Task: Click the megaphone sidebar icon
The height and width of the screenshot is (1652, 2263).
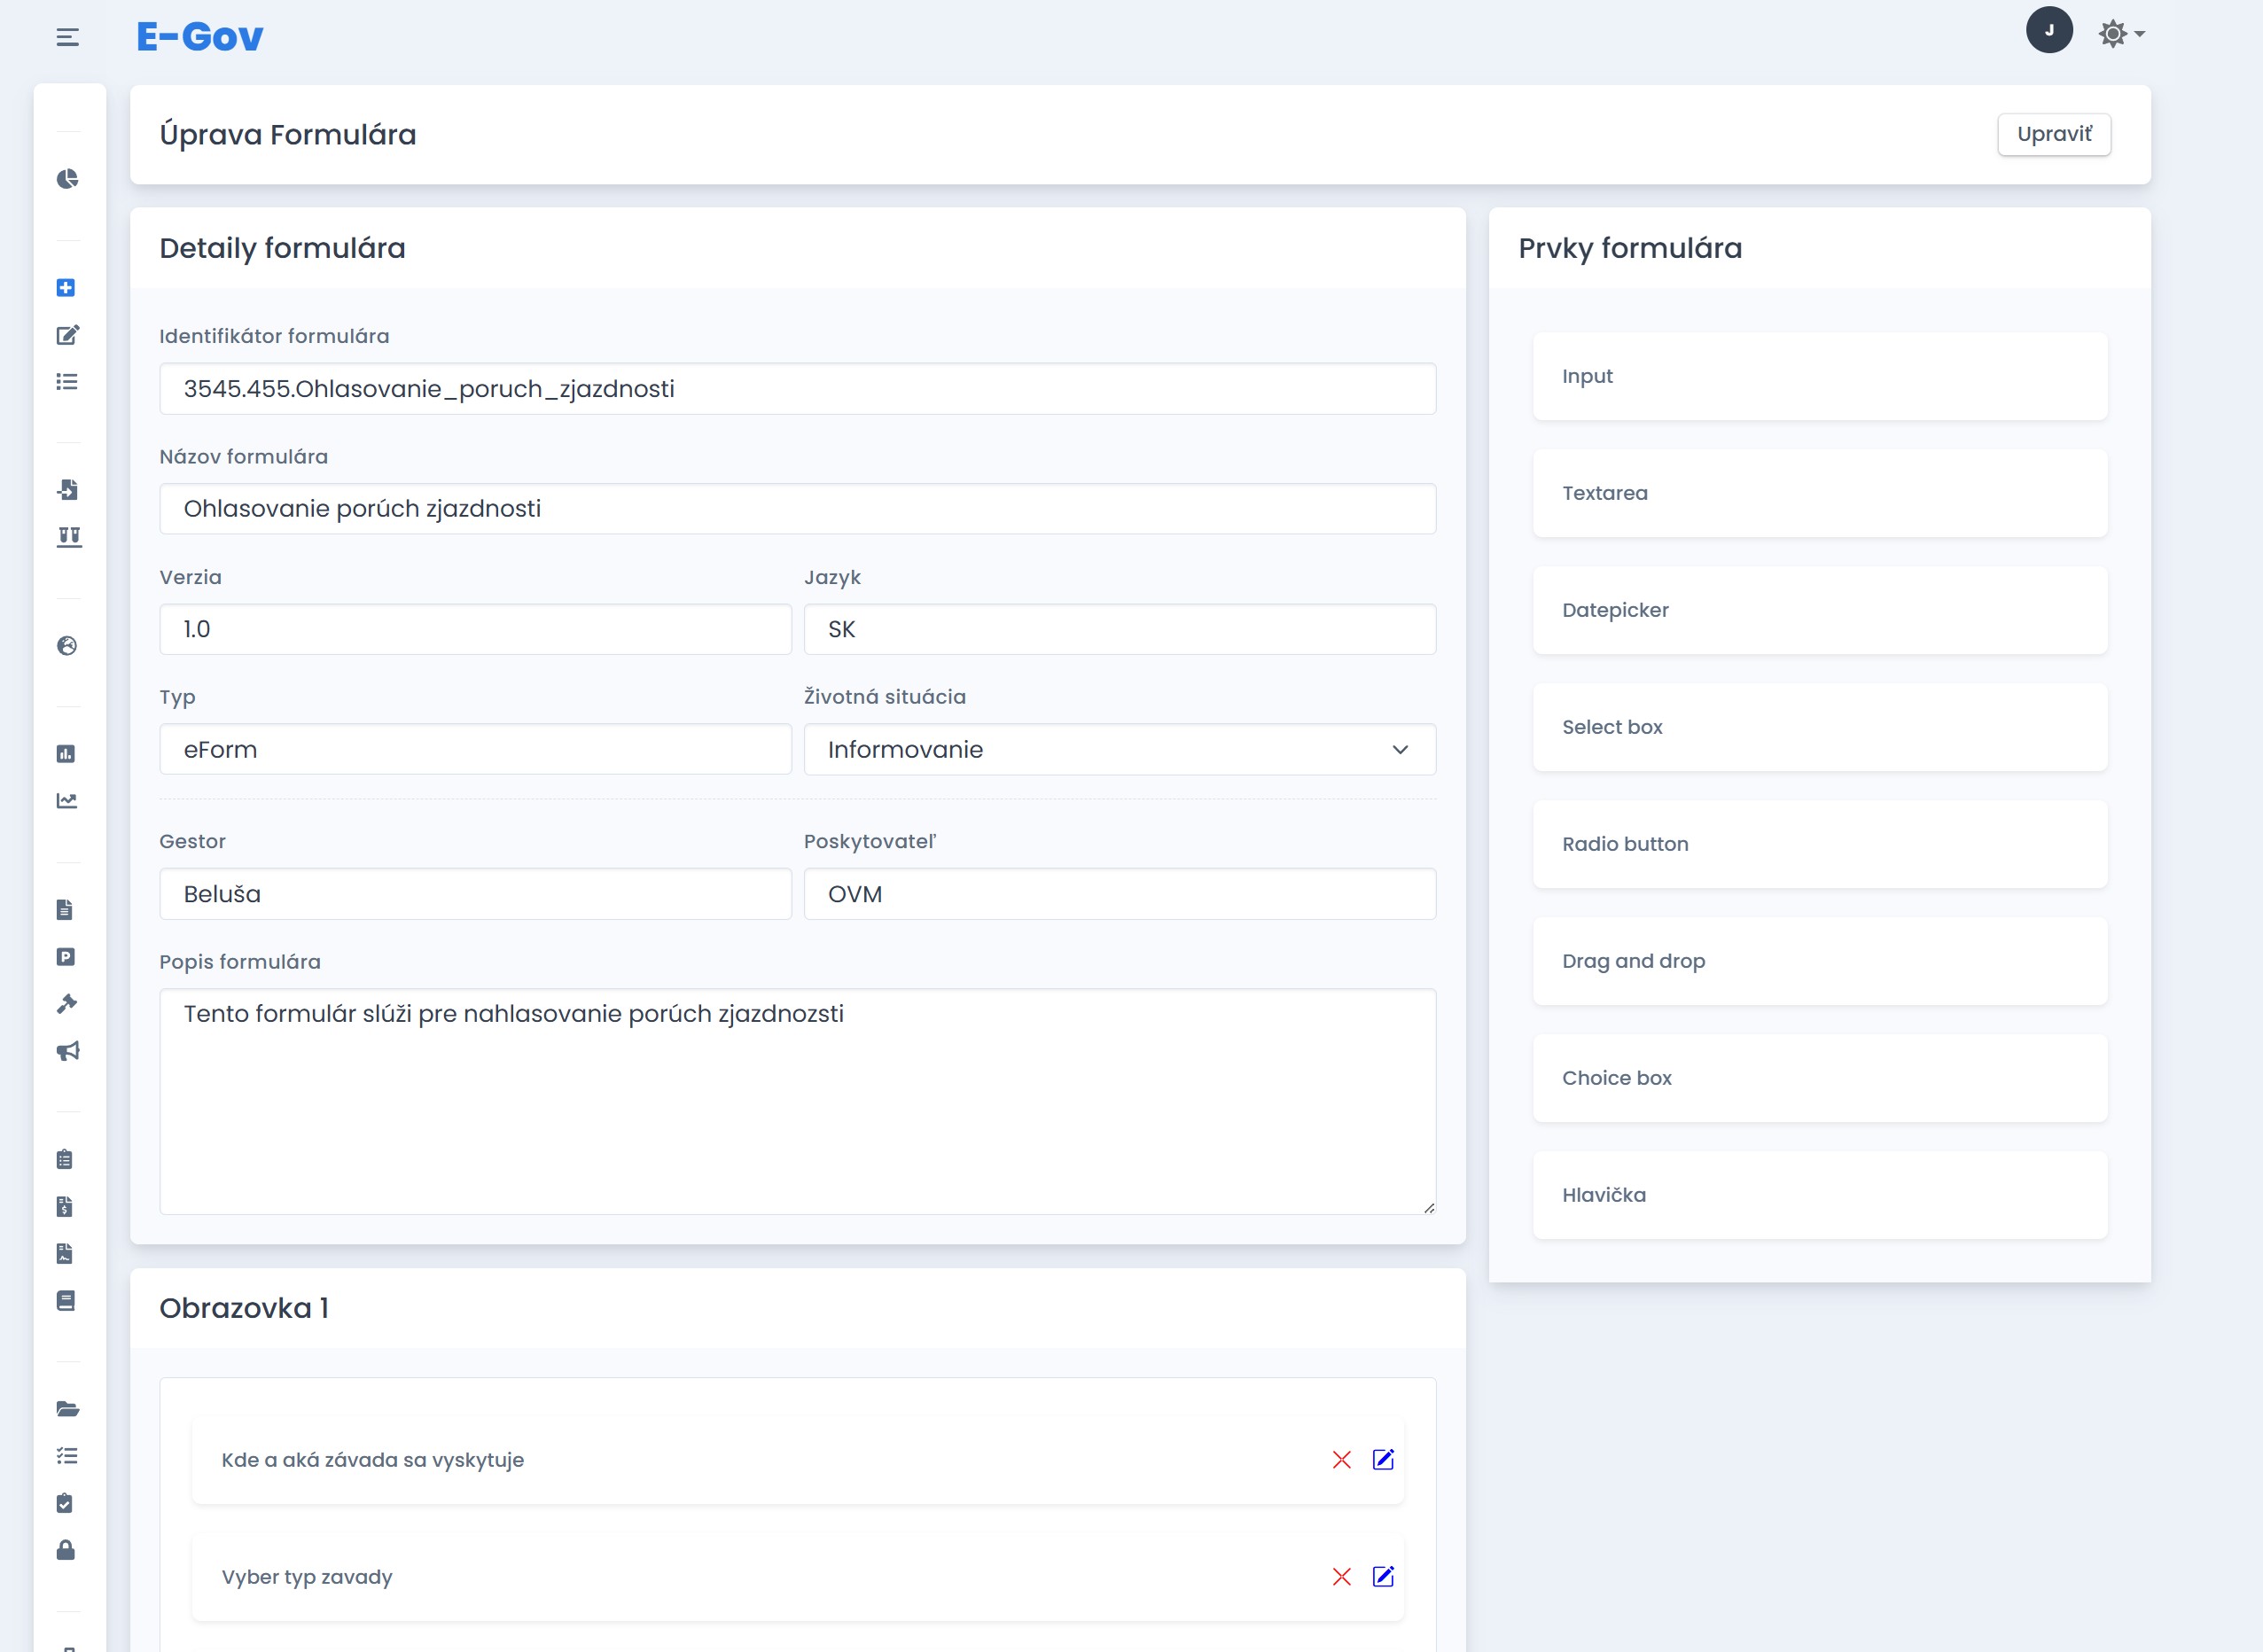Action: click(x=67, y=1050)
